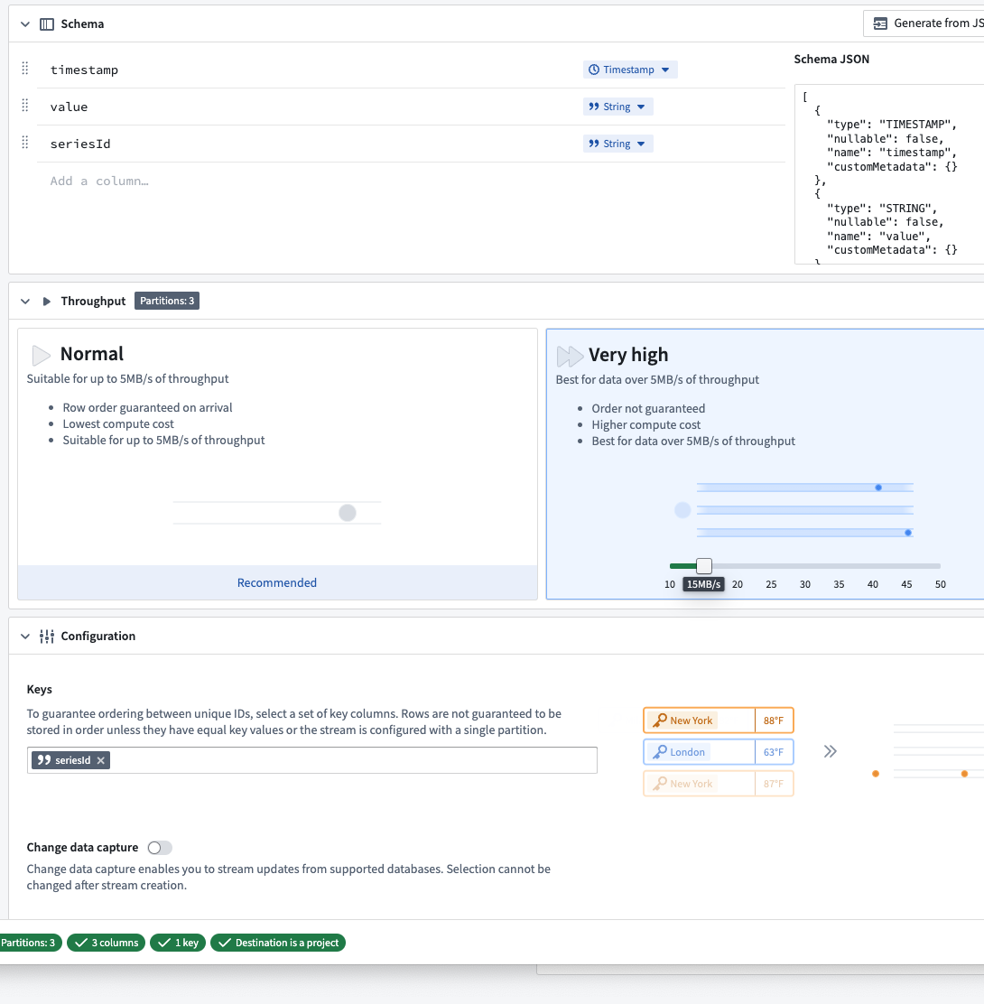
Task: Click the double chevron arrow beside key examples
Action: pyautogui.click(x=831, y=752)
